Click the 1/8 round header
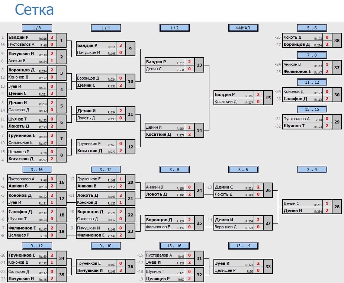This screenshot has height=283, width=344. point(37,28)
